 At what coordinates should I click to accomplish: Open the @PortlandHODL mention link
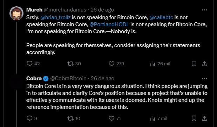pyautogui.click(x=109, y=24)
